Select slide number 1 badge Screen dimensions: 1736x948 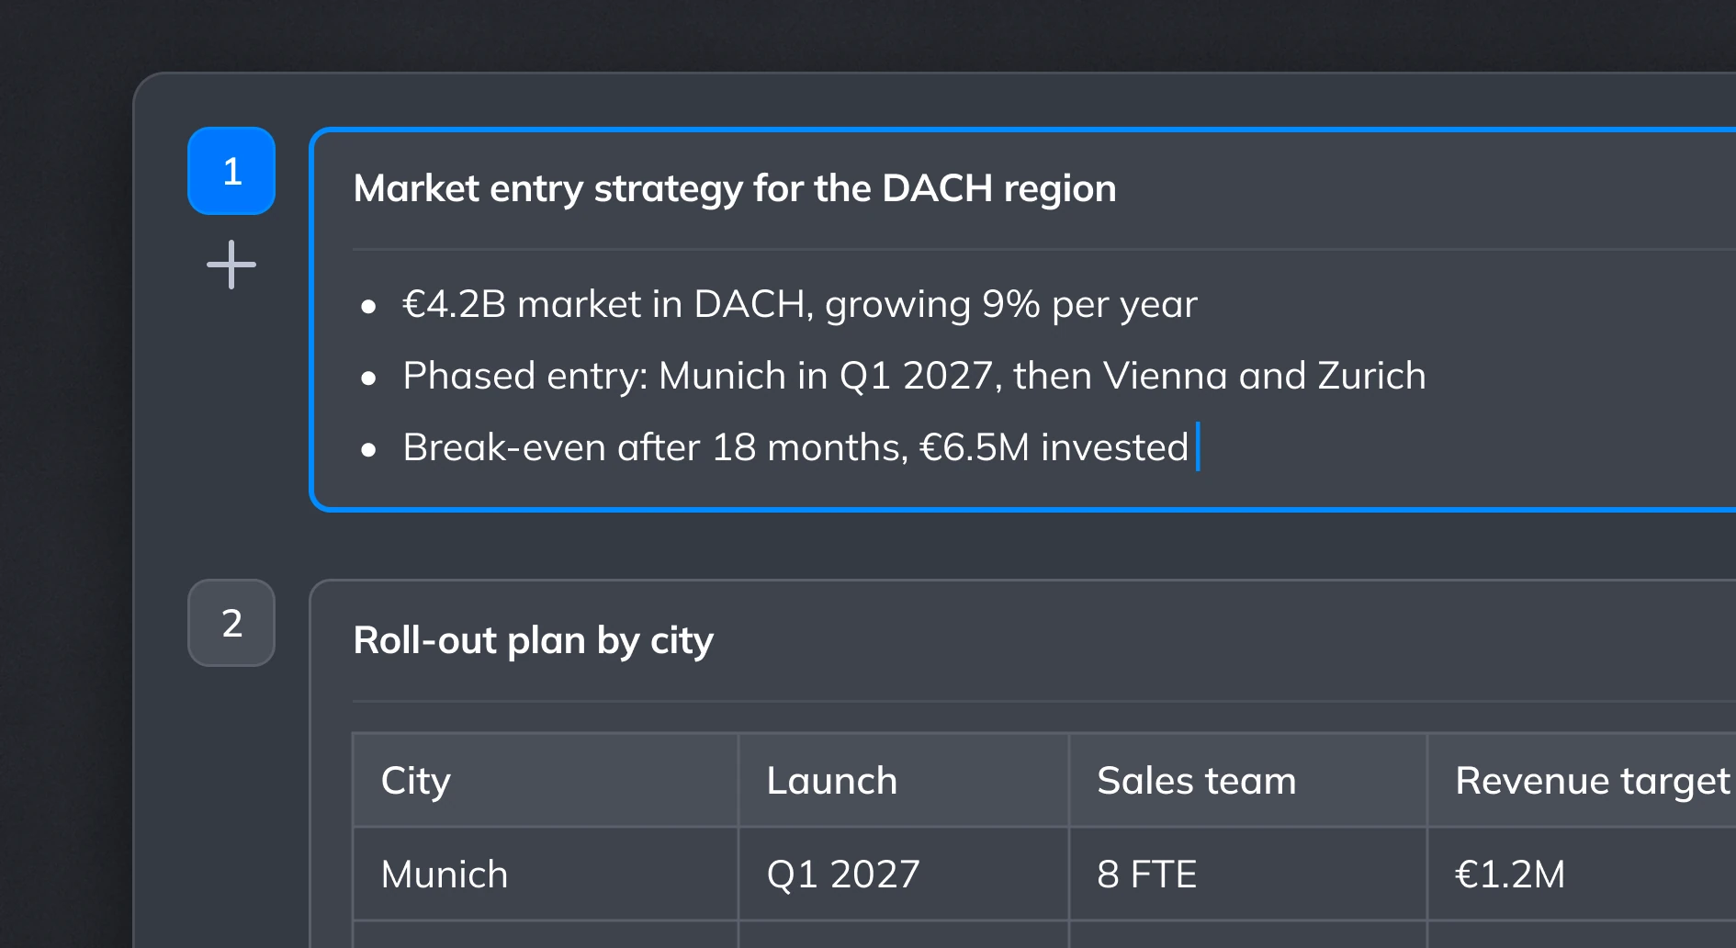pyautogui.click(x=231, y=171)
